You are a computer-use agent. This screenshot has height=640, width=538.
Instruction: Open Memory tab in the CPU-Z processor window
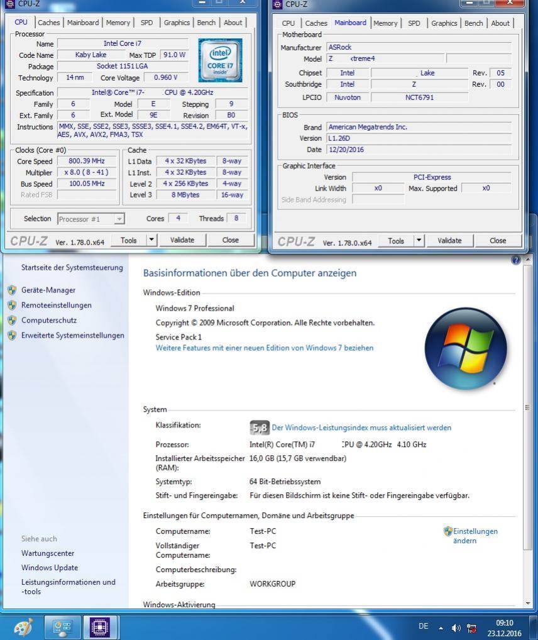[x=118, y=23]
